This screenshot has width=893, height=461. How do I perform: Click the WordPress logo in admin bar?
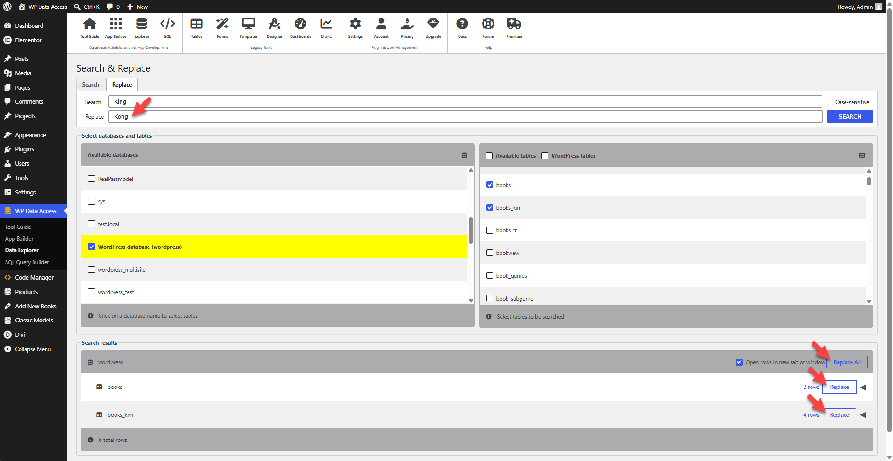pos(7,7)
